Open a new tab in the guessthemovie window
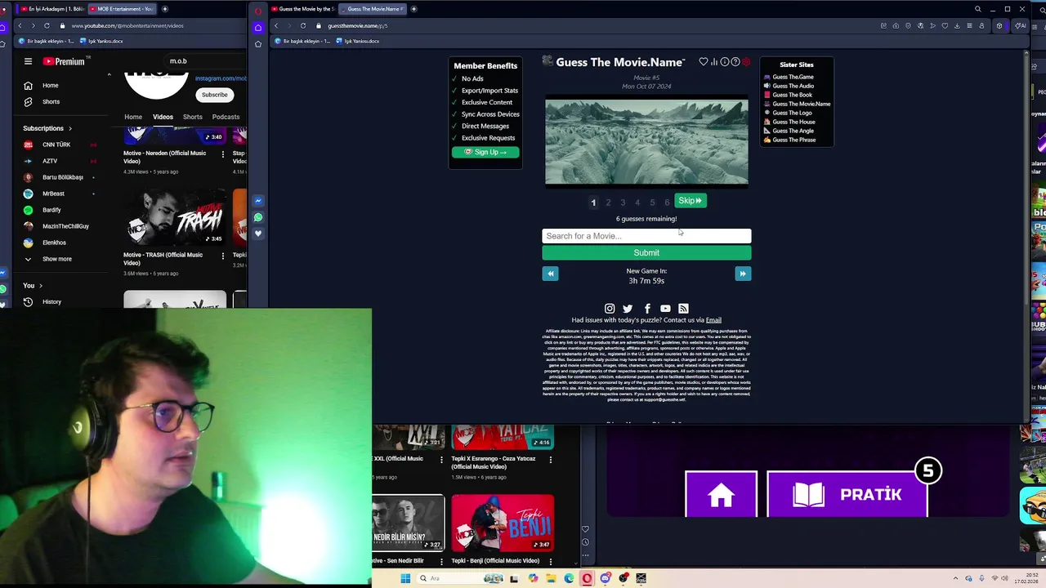Screen dimensions: 1046x588 (413, 9)
